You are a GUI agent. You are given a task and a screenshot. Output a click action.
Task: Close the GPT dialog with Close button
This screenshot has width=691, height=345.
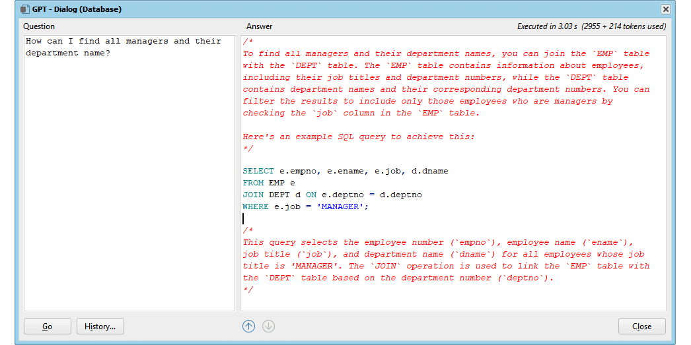(x=641, y=326)
